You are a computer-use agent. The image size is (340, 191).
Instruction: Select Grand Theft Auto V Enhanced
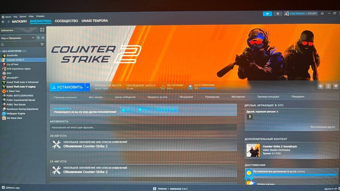point(23,82)
